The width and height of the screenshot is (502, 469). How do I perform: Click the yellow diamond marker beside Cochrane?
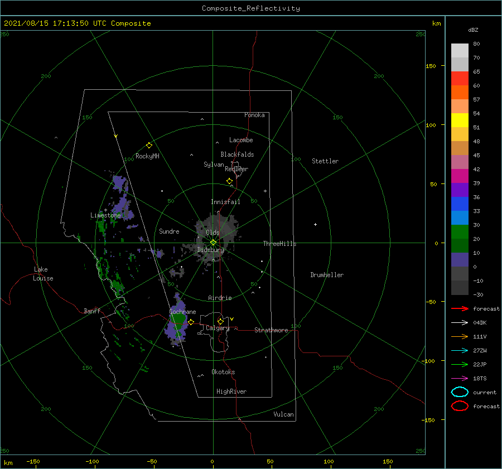(191, 322)
